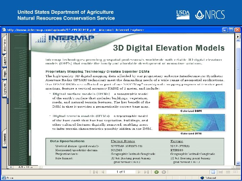The image size is (242, 181).
Task: Click the vertical scrollbar down arrow
Action: (238, 163)
